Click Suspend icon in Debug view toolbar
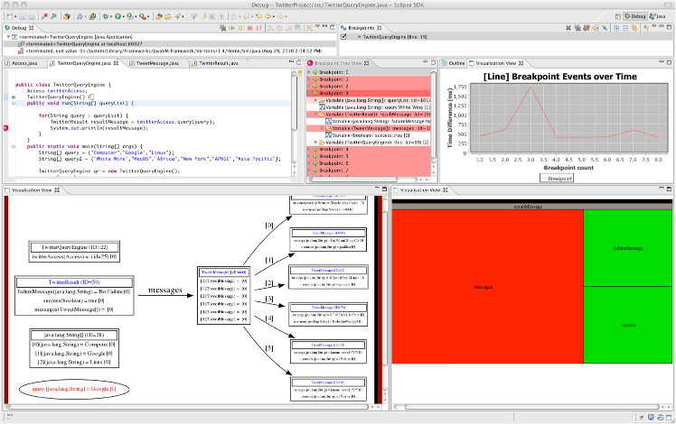 [240, 28]
